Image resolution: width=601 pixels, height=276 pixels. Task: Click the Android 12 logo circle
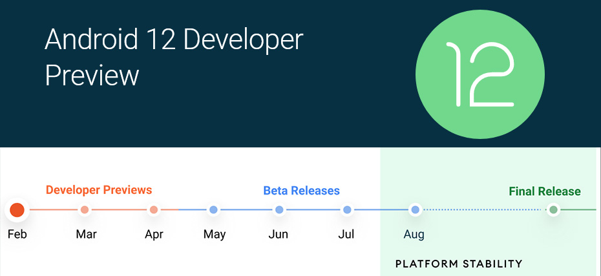click(480, 74)
